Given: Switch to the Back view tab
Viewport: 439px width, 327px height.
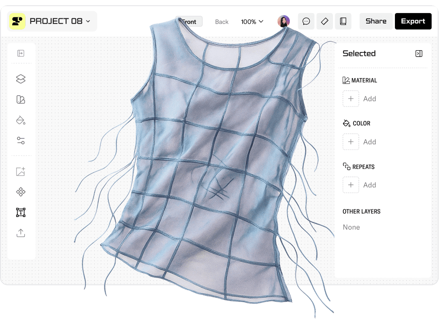Looking at the screenshot, I should tap(222, 22).
